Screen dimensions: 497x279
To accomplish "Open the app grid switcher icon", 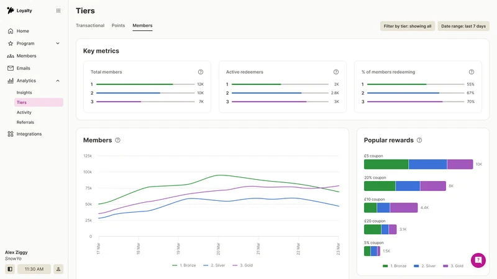I will click(x=58, y=11).
